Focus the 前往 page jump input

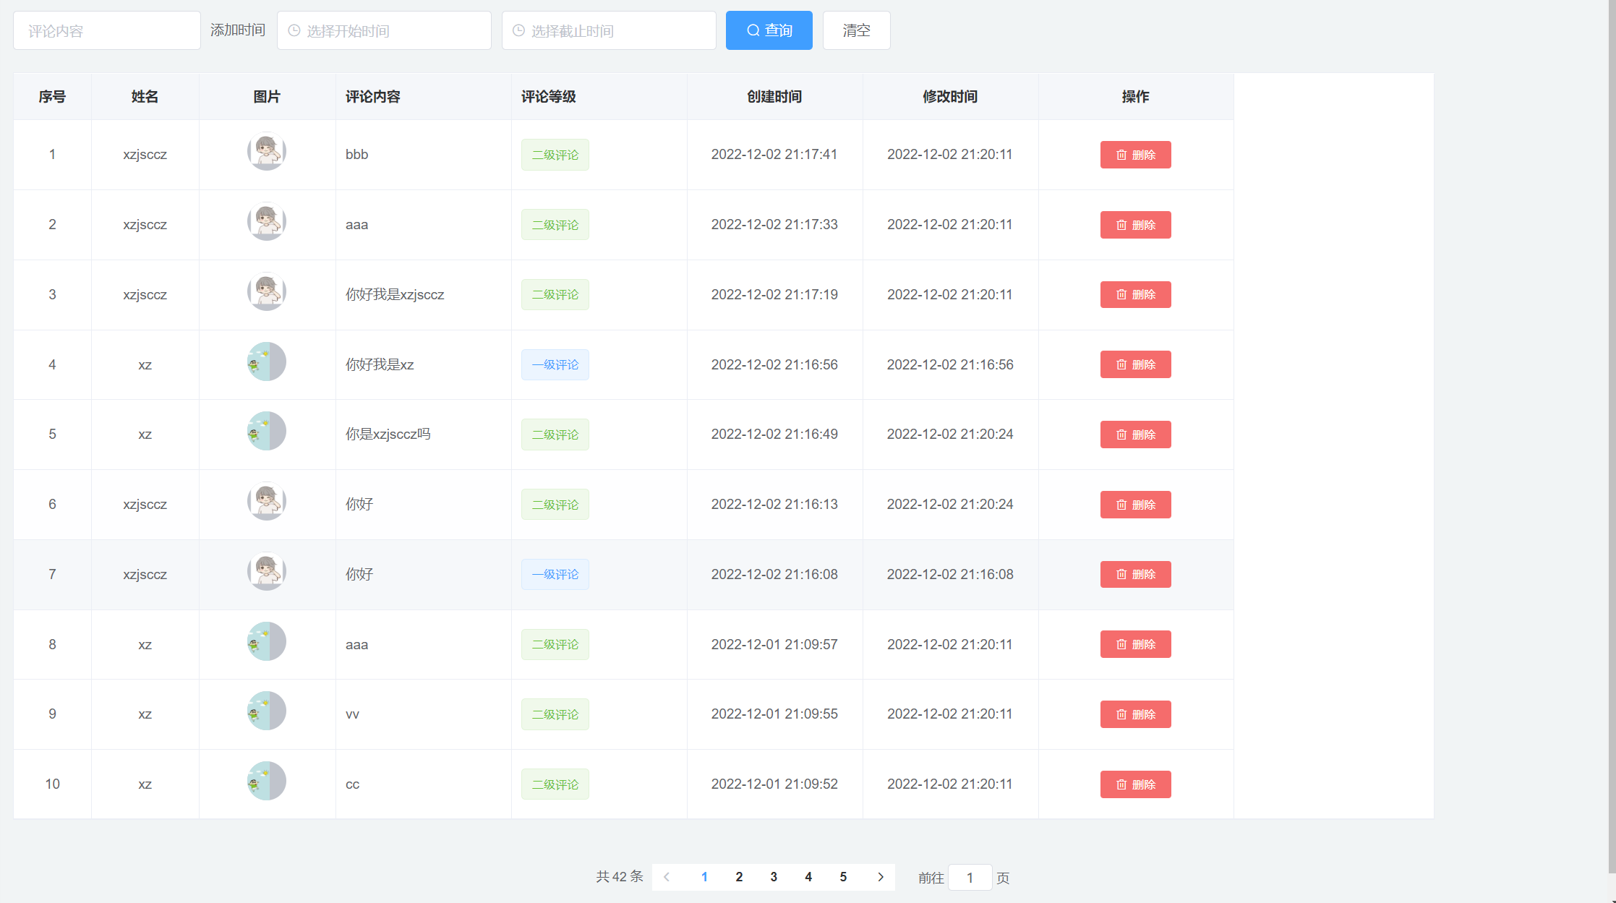970,878
